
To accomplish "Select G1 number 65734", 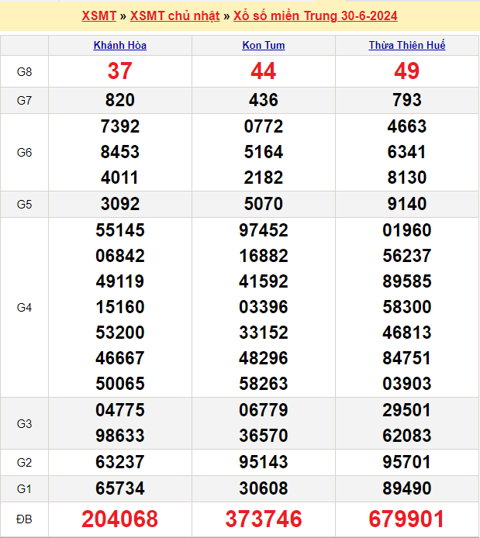I will 120,488.
